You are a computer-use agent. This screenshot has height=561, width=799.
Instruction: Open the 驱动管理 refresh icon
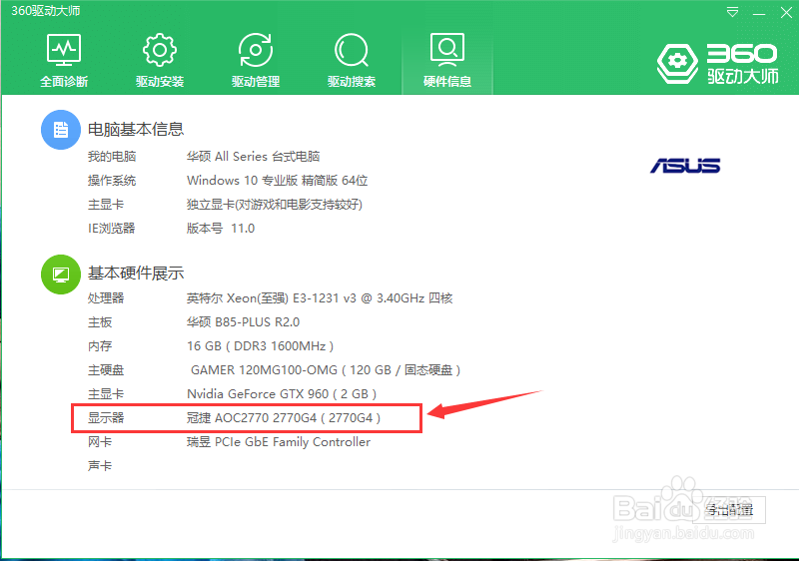click(x=256, y=50)
